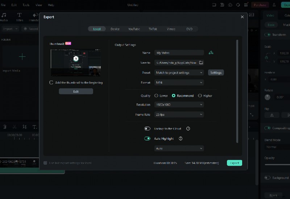Check Add the thumbnail to the beginning
The image size is (290, 199).
[x=51, y=82]
